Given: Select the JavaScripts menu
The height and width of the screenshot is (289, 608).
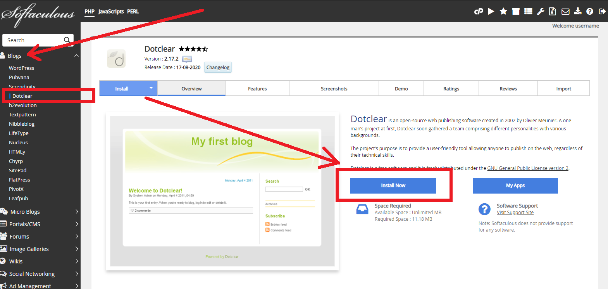Looking at the screenshot, I should [x=111, y=11].
